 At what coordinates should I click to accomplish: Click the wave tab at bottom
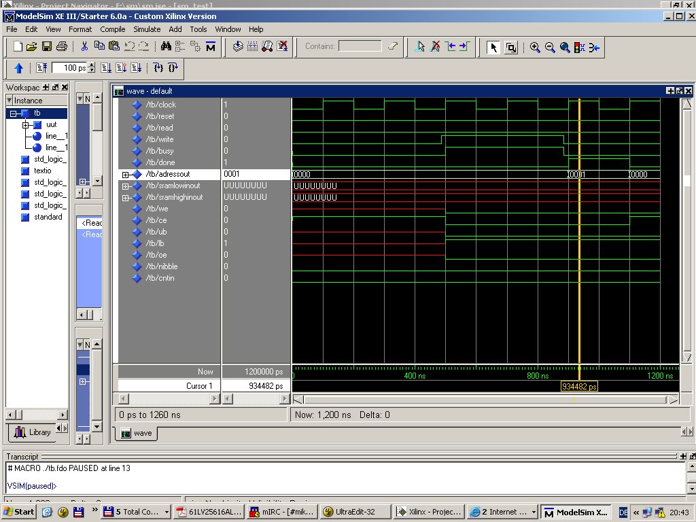tap(137, 433)
